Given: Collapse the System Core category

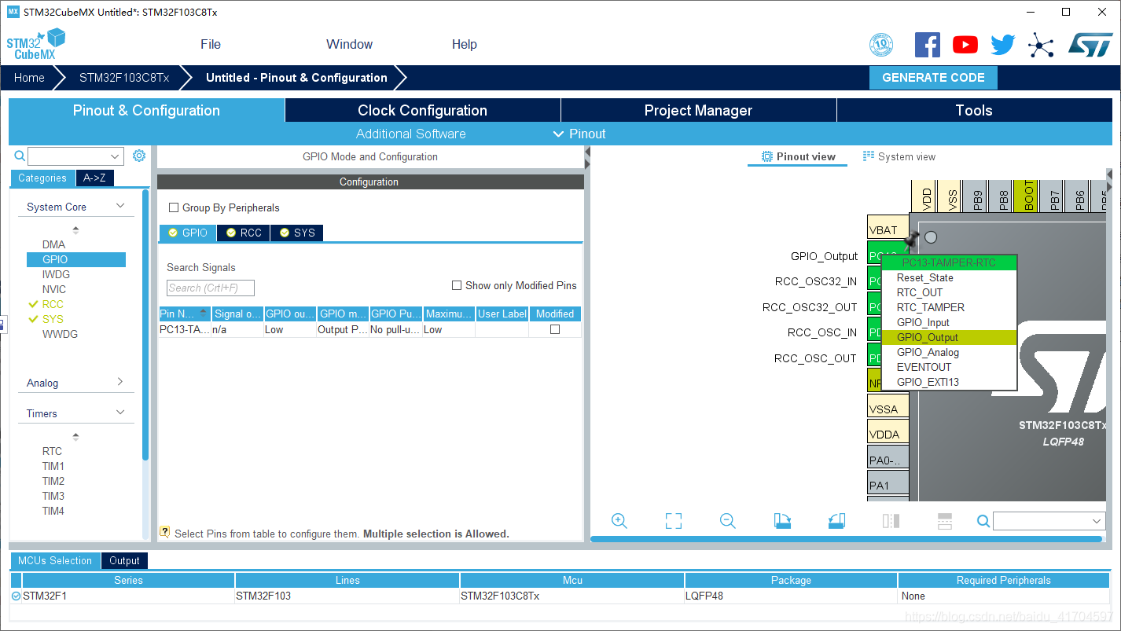Looking at the screenshot, I should click(120, 206).
